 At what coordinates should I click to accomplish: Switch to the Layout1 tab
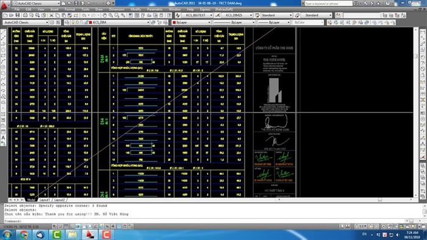pyautogui.click(x=45, y=200)
